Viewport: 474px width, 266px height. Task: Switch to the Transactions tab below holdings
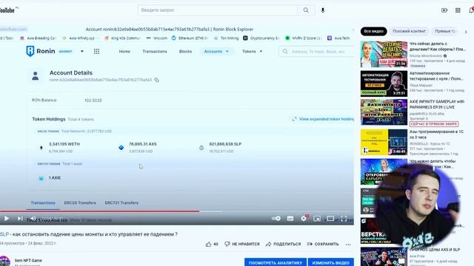pyautogui.click(x=43, y=202)
